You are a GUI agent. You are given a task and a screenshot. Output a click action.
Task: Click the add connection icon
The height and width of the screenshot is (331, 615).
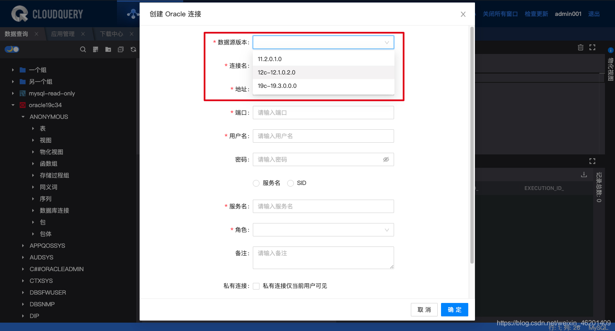[x=96, y=49]
